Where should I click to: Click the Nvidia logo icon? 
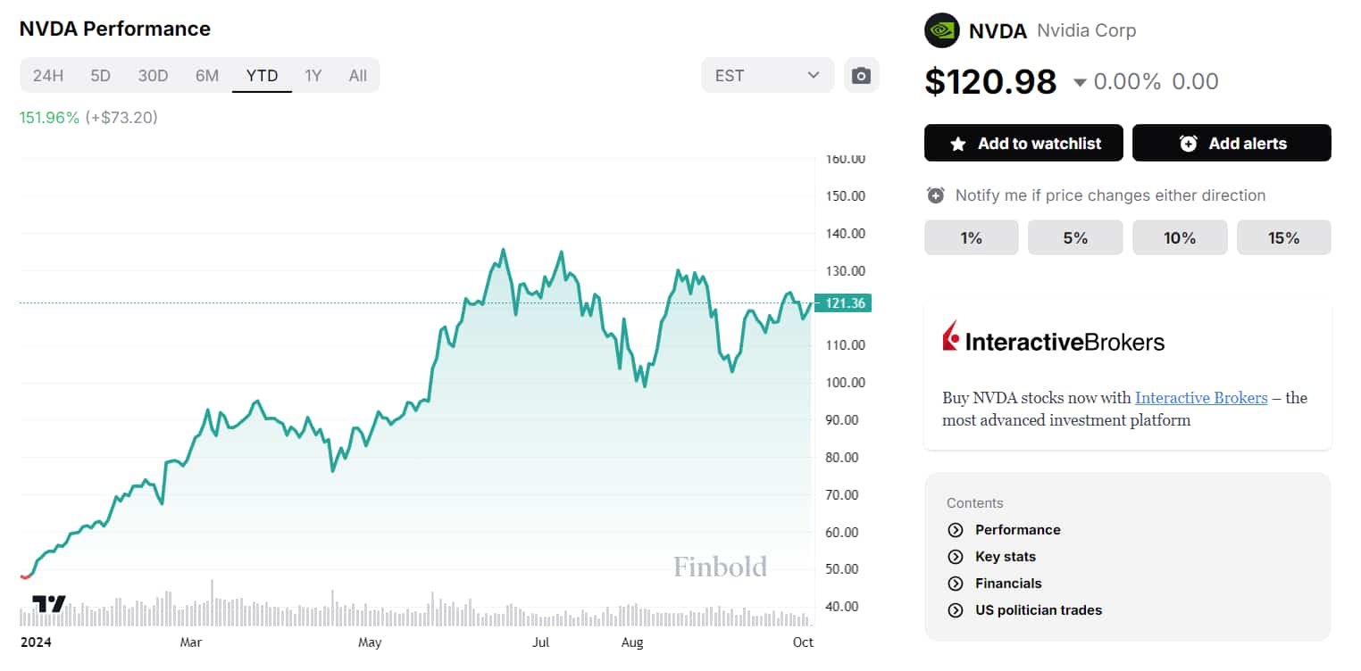[941, 30]
